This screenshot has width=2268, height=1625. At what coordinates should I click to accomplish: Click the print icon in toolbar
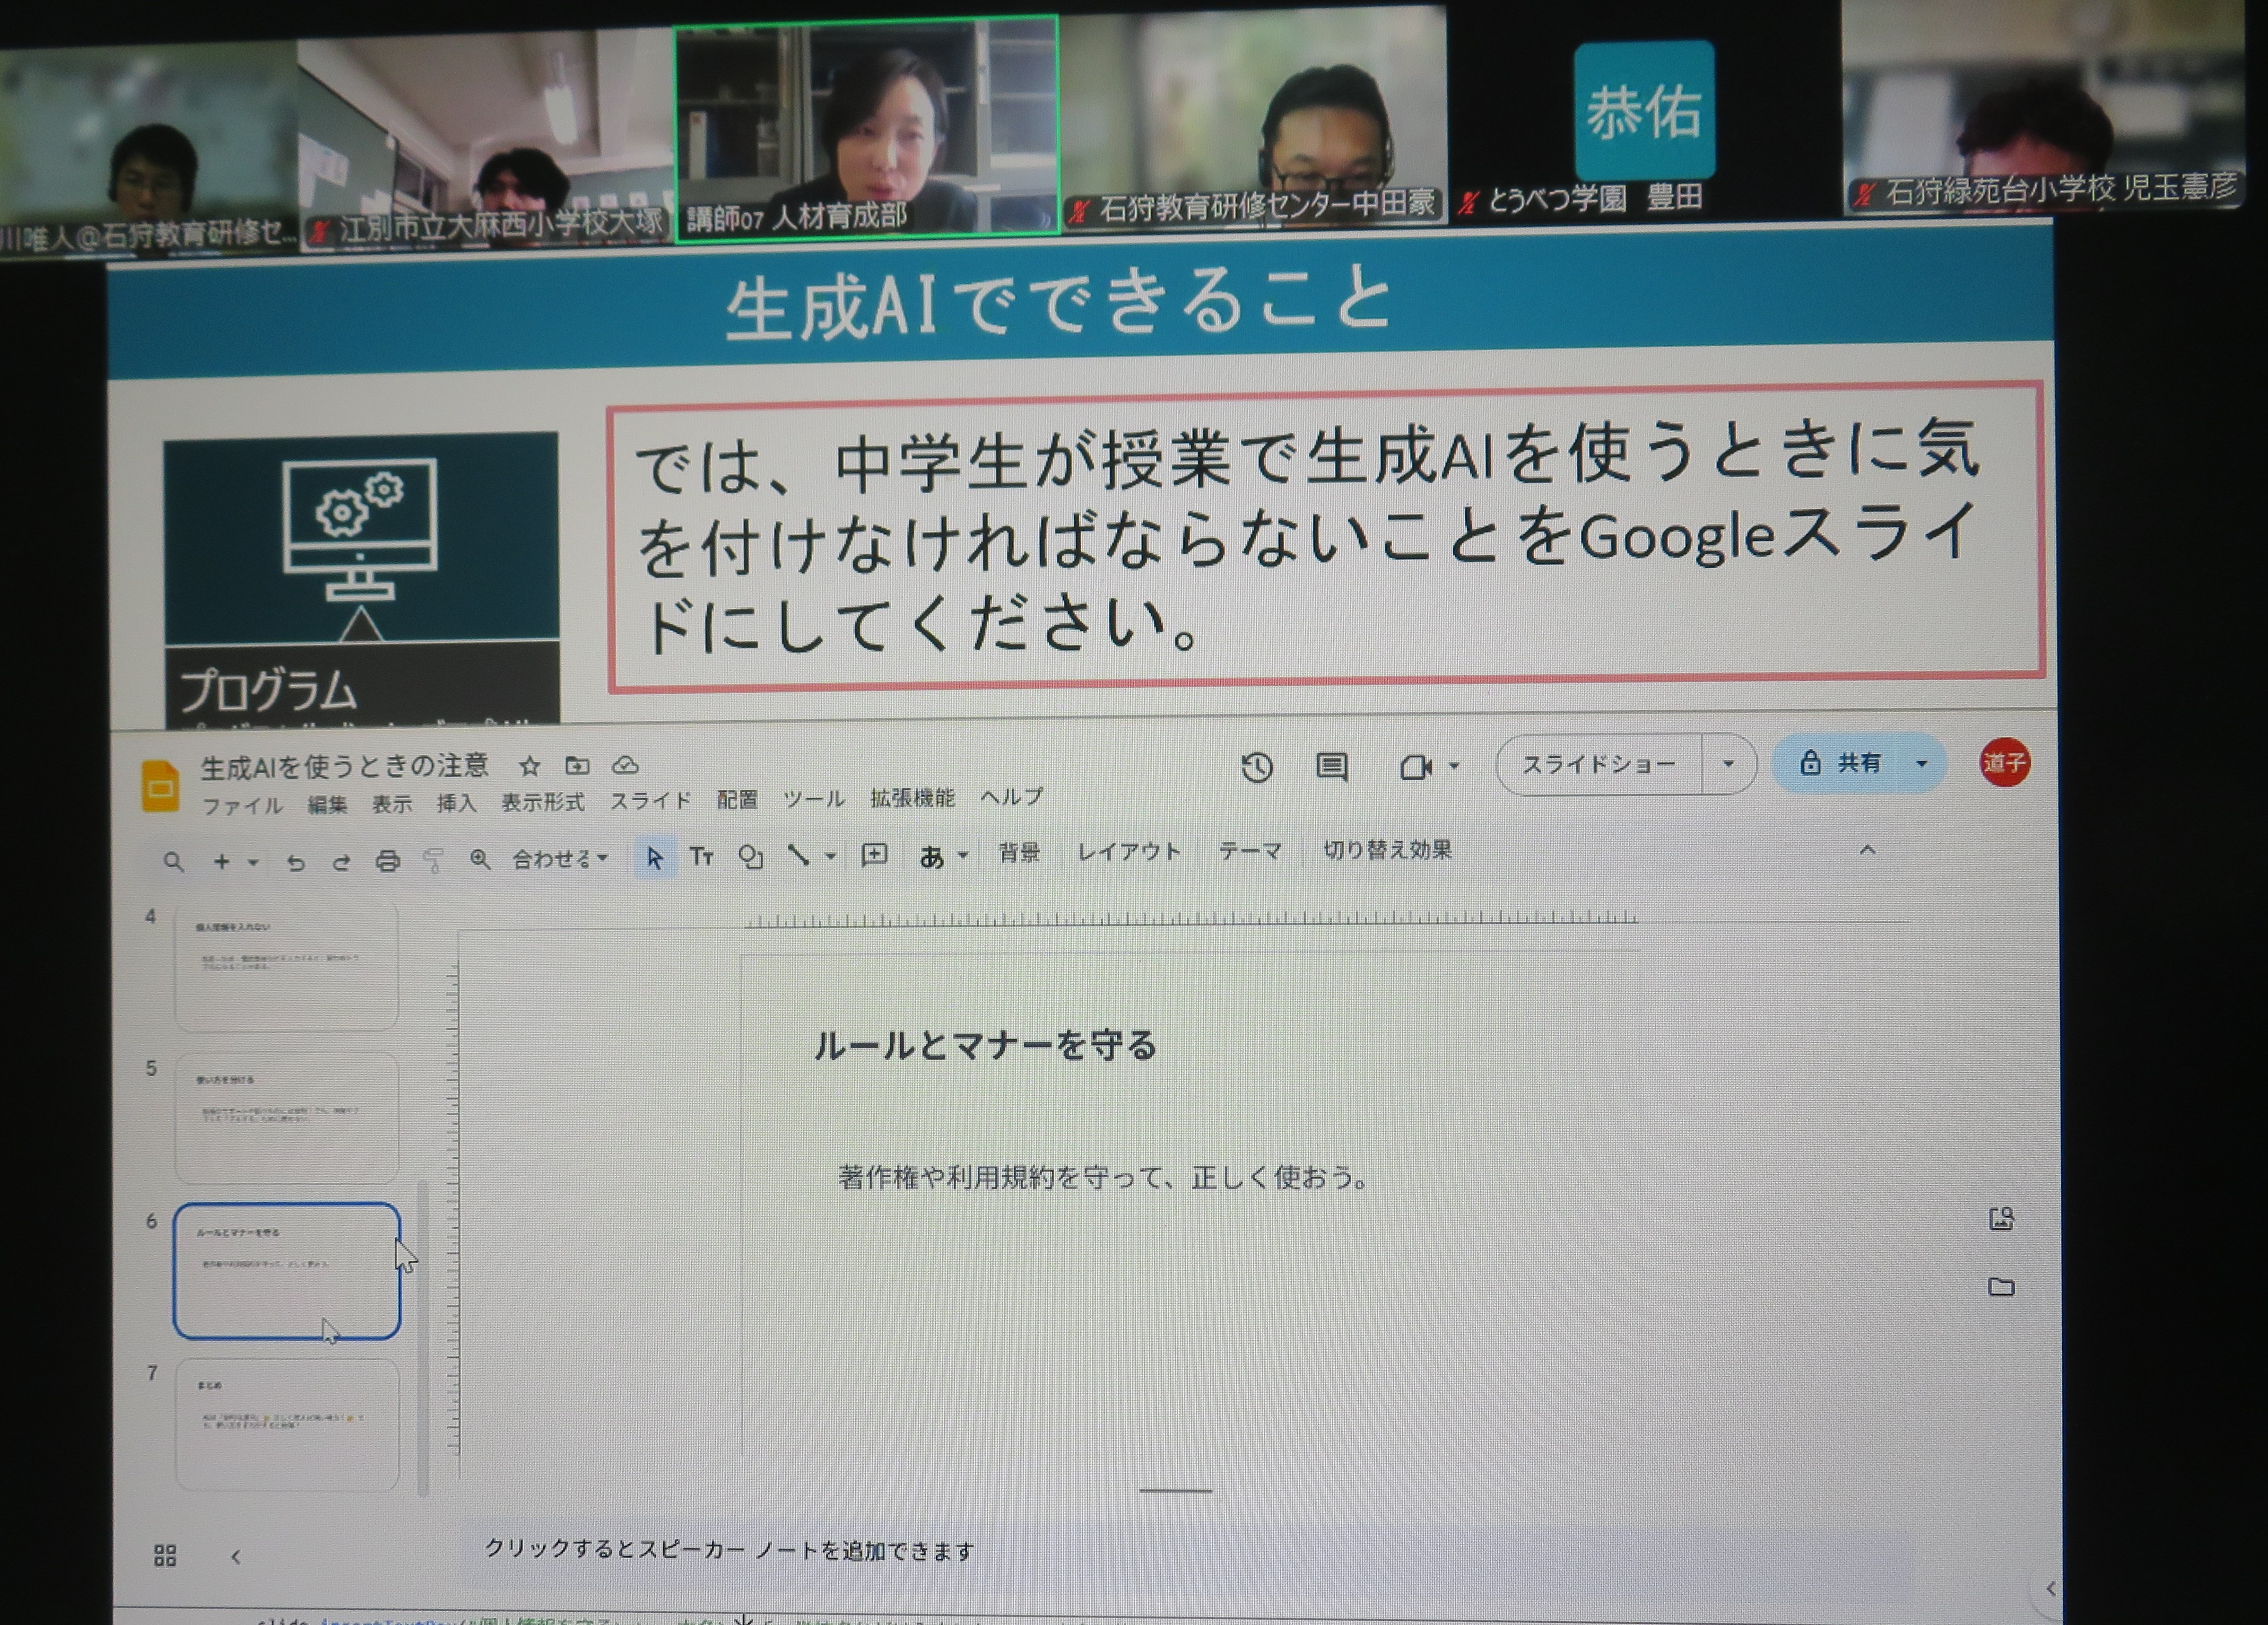click(x=387, y=860)
